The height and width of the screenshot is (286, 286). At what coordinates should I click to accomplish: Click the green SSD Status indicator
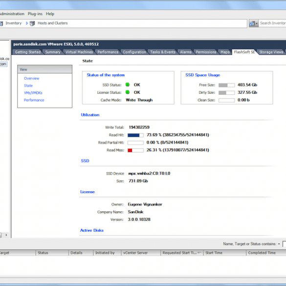128,85
